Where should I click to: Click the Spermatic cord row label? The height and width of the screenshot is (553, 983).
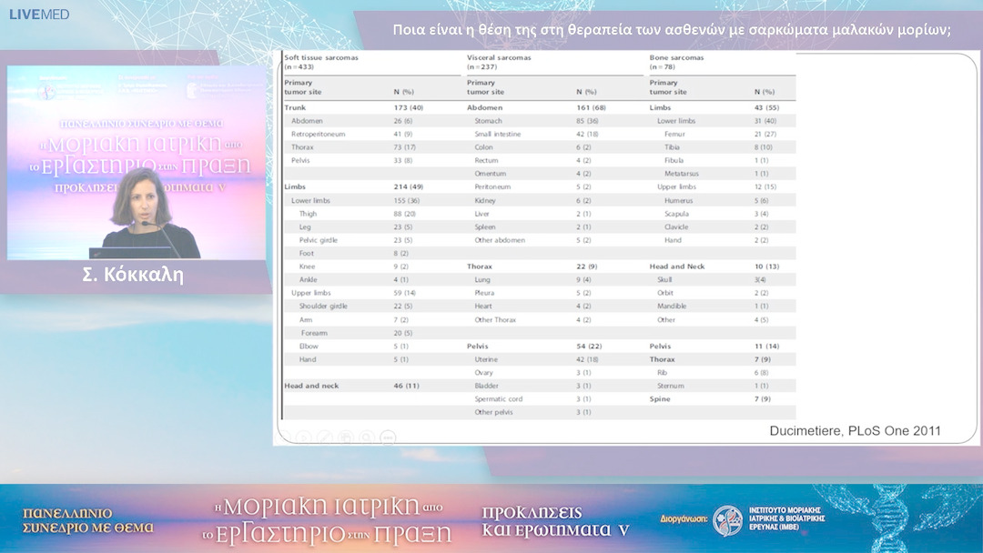(499, 399)
